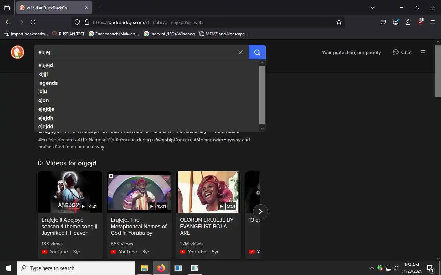Select suggestion ejen

point(147,100)
